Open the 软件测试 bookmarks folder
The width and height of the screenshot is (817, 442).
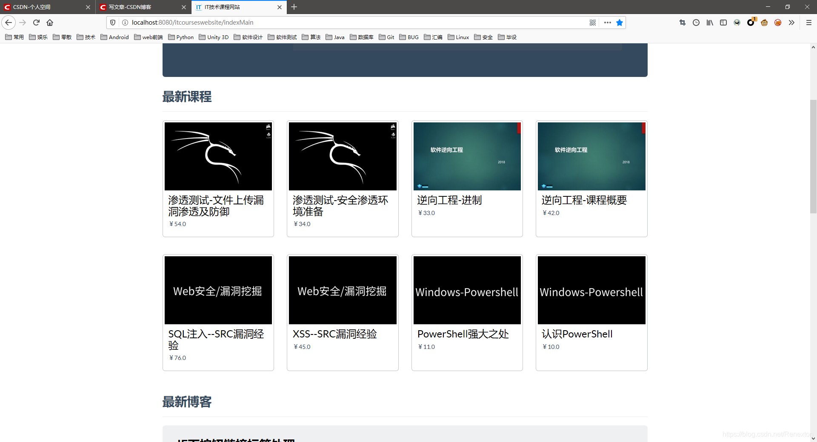(282, 37)
